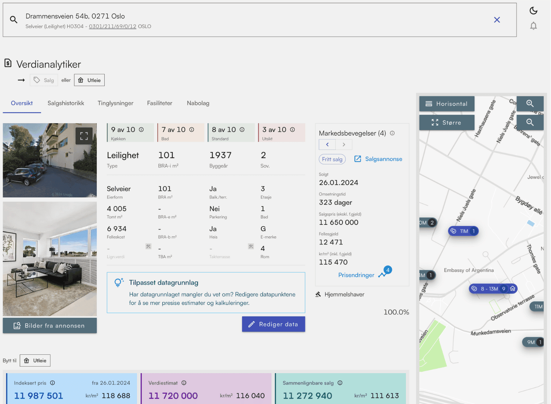551x404 pixels.
Task: Switch to the Tinglysninger tab
Action: pyautogui.click(x=115, y=103)
